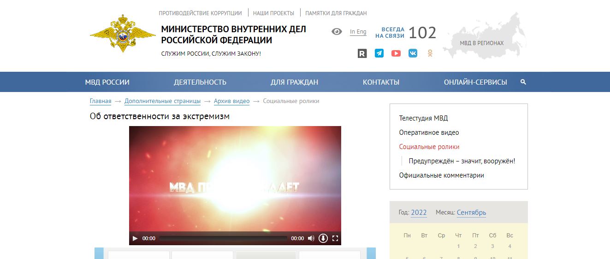Open the YouTube channel icon

point(396,53)
